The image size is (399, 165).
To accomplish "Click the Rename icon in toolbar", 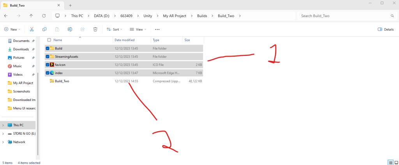I will click(70, 29).
